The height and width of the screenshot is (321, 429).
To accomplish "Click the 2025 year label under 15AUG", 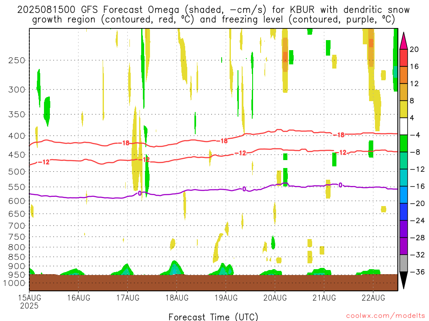I will 29,306.
